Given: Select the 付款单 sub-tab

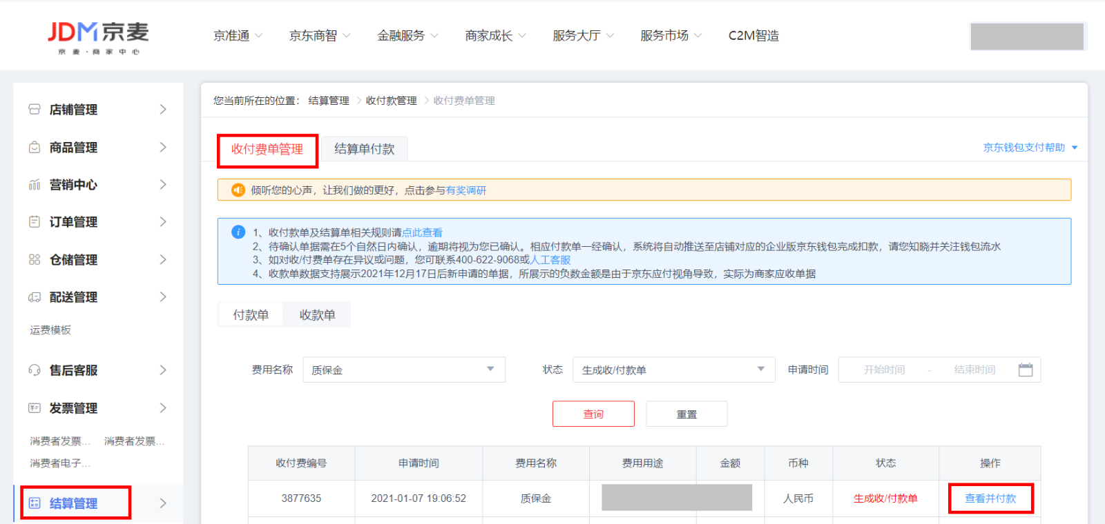Looking at the screenshot, I should pos(251,315).
